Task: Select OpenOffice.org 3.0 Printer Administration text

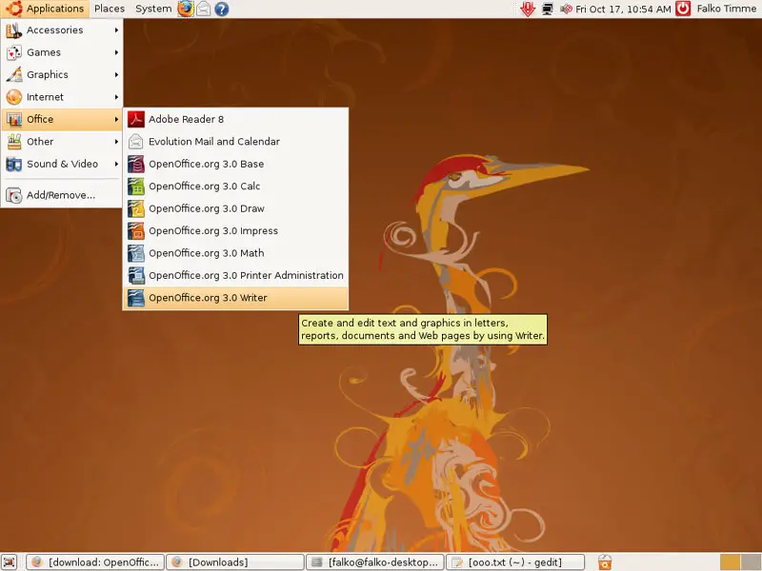Action: (246, 275)
